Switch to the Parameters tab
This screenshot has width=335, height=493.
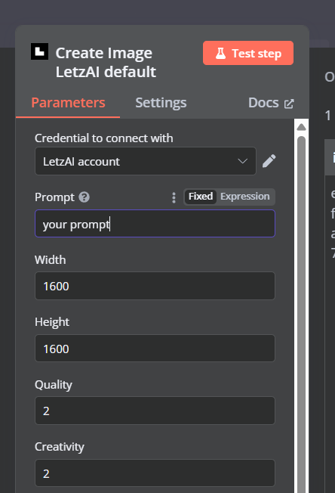pos(68,103)
